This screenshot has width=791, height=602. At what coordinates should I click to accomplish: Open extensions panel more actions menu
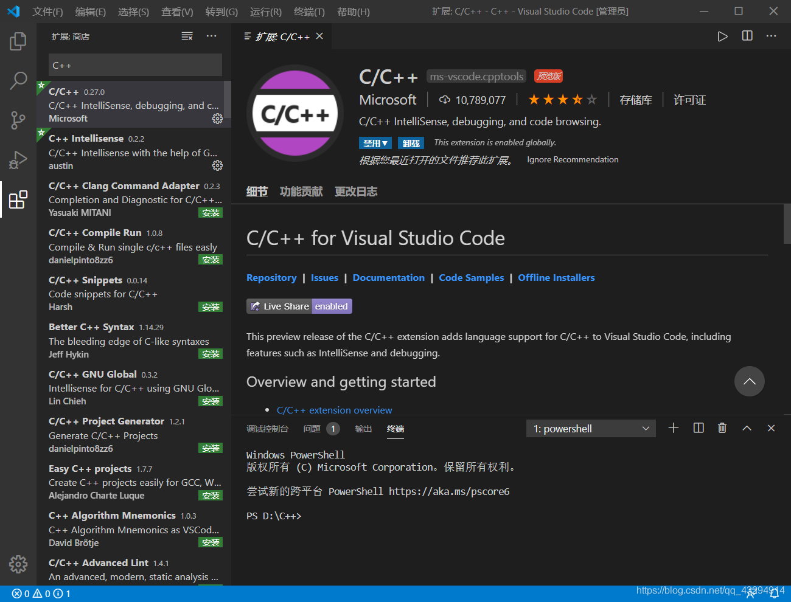(x=211, y=36)
